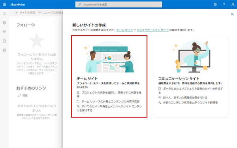
Task: Focus the SharePoint search box
Action: [118, 4]
